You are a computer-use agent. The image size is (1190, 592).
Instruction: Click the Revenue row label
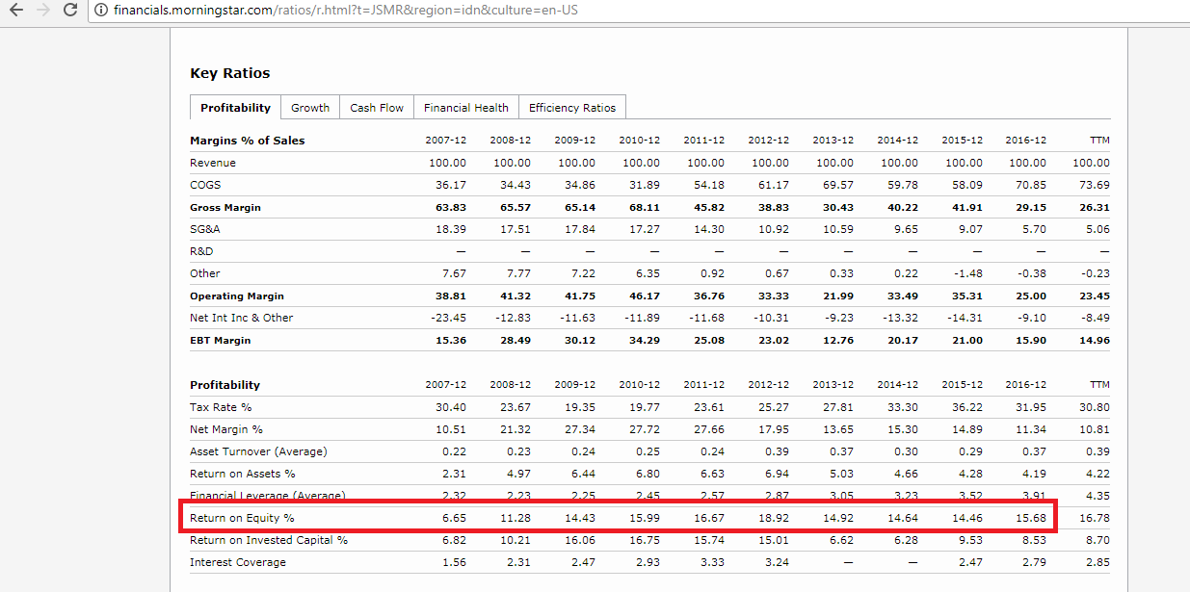click(213, 163)
